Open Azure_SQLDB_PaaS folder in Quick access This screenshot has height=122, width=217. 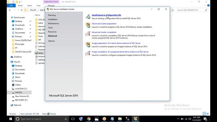23,40
